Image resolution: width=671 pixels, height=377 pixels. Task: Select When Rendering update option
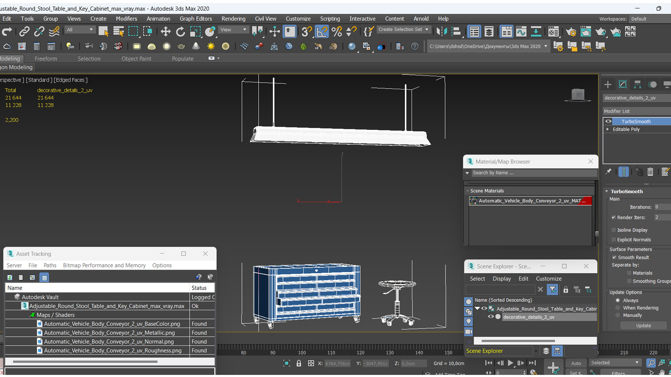tap(618, 308)
